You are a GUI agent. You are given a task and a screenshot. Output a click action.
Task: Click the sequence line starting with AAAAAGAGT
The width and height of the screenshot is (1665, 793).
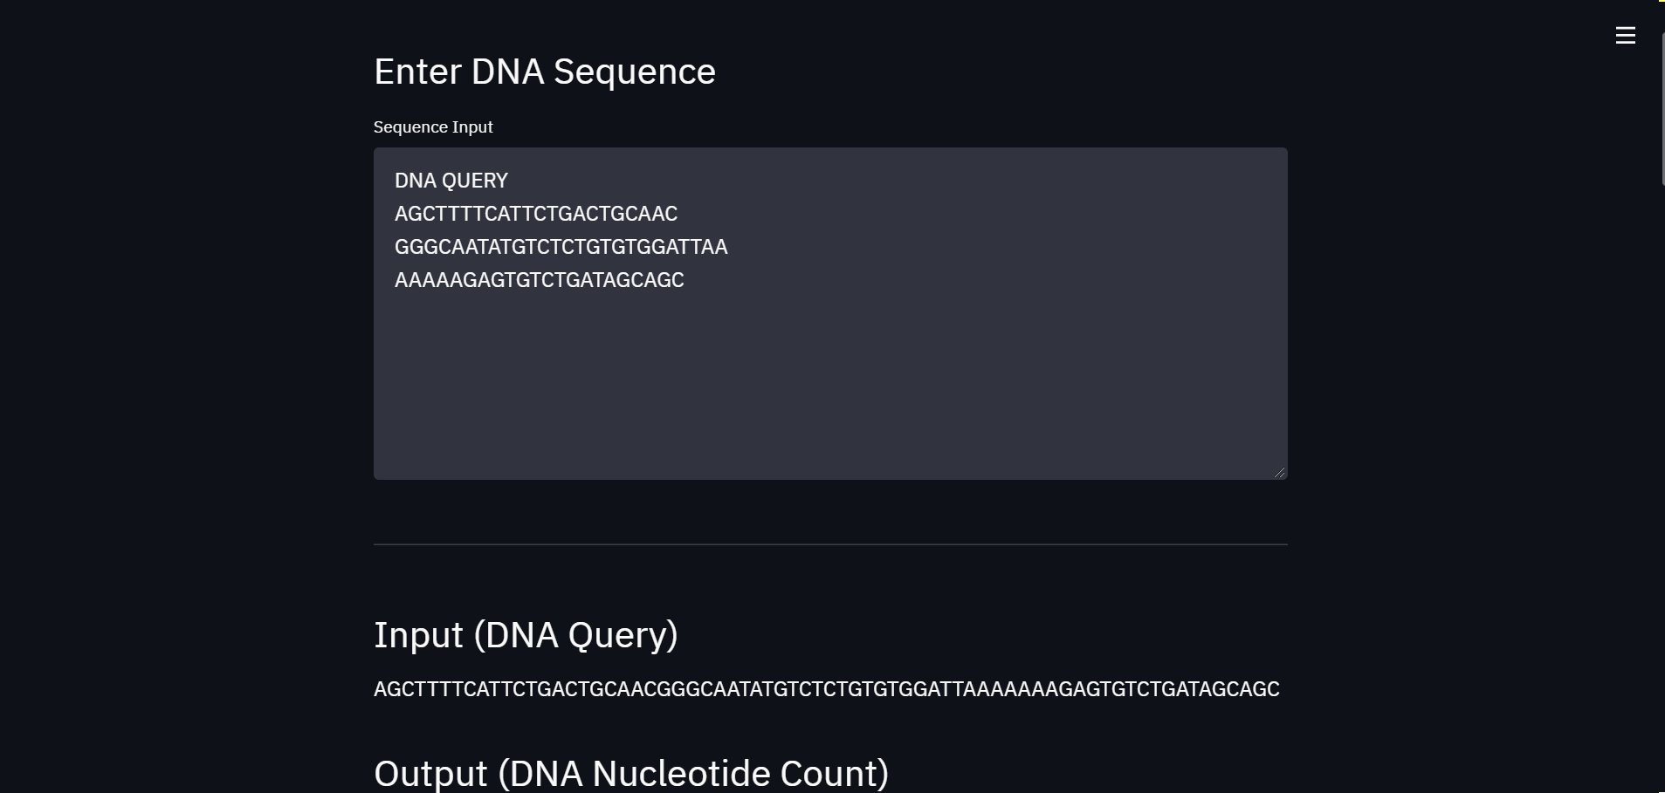coord(539,279)
